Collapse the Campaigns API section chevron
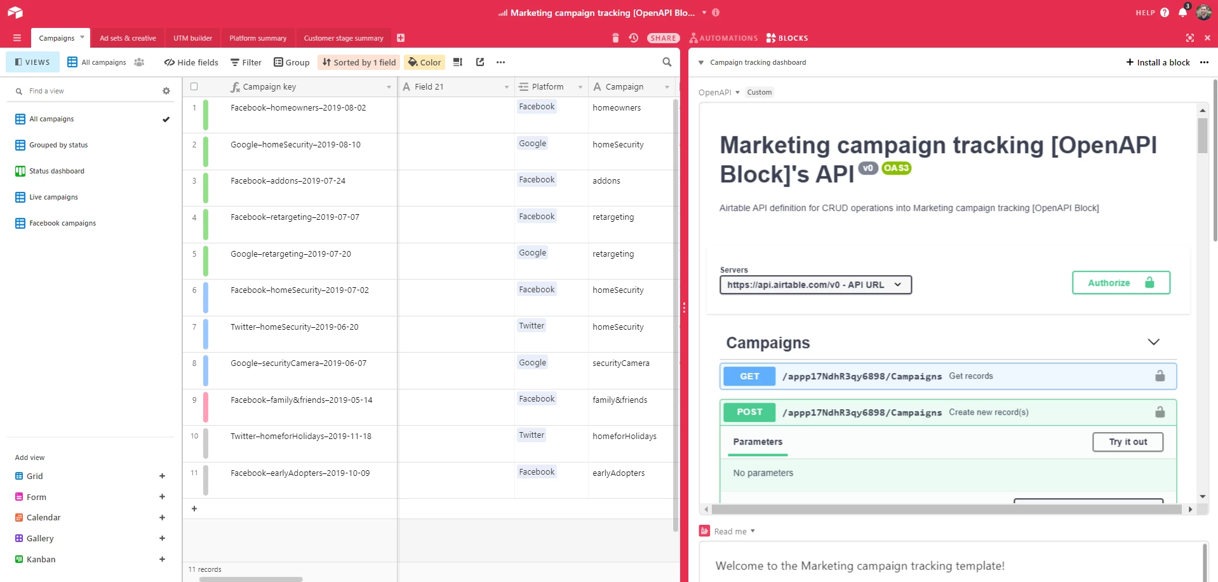Image resolution: width=1218 pixels, height=582 pixels. click(x=1153, y=342)
